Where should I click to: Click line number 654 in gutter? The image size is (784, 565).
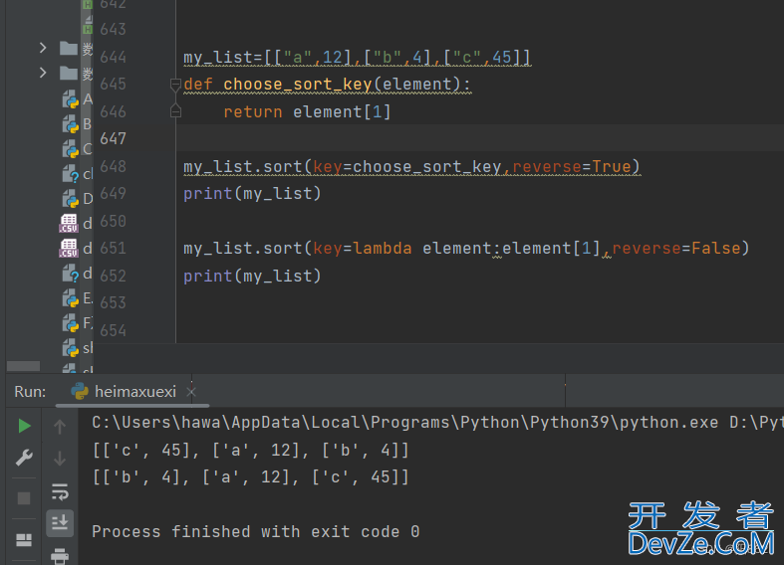coord(113,330)
